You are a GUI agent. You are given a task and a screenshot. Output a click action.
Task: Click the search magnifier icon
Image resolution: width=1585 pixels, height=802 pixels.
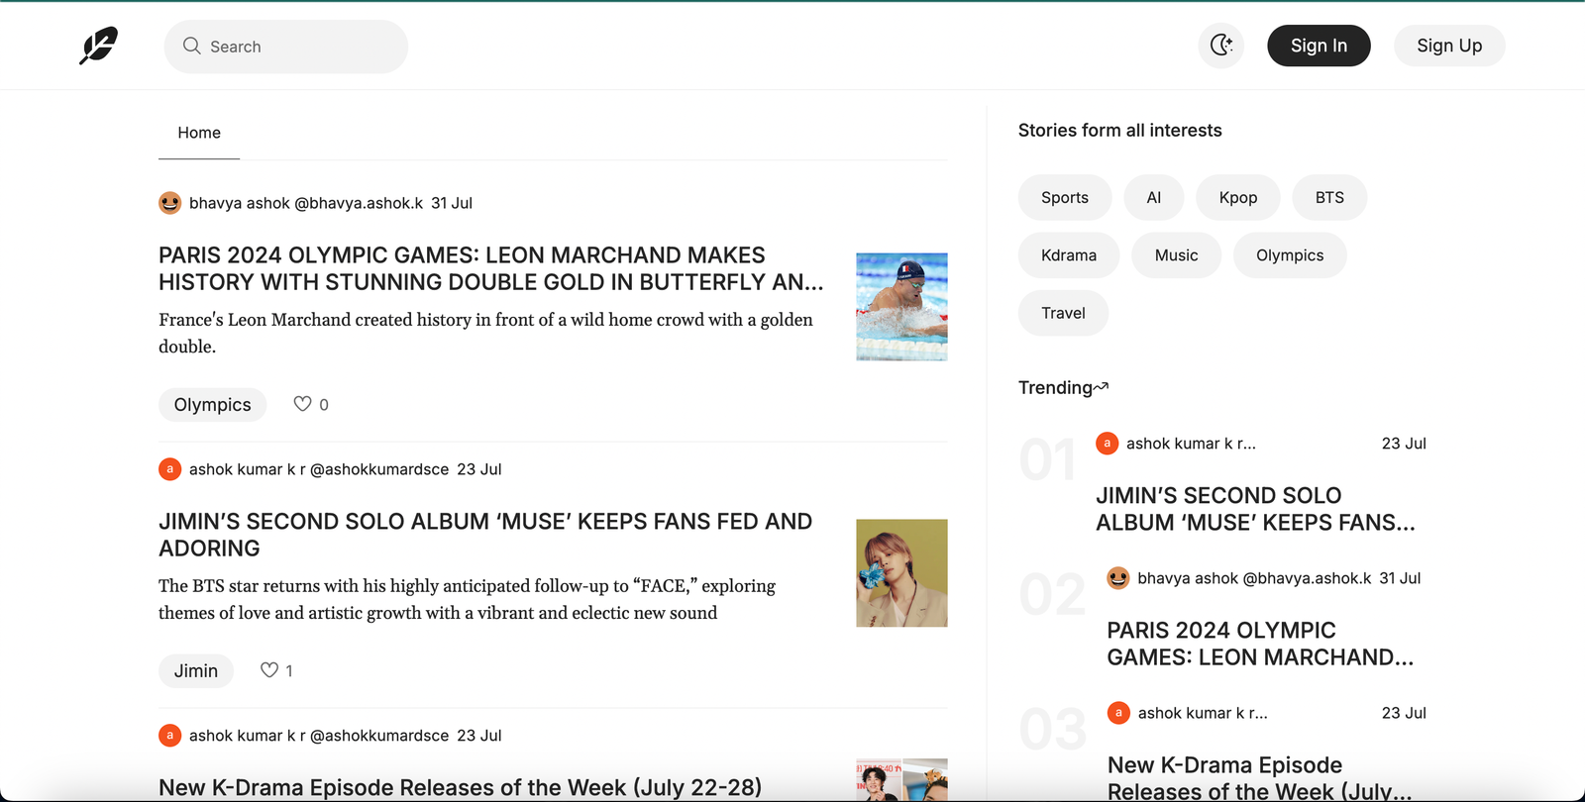(x=192, y=46)
